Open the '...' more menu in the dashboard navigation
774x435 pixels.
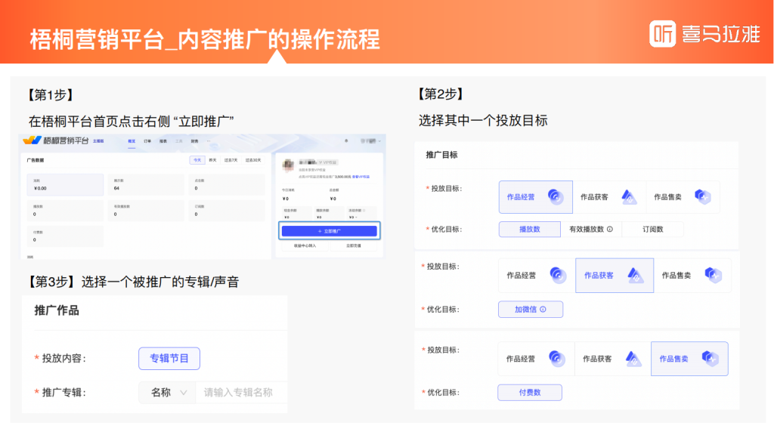click(209, 141)
